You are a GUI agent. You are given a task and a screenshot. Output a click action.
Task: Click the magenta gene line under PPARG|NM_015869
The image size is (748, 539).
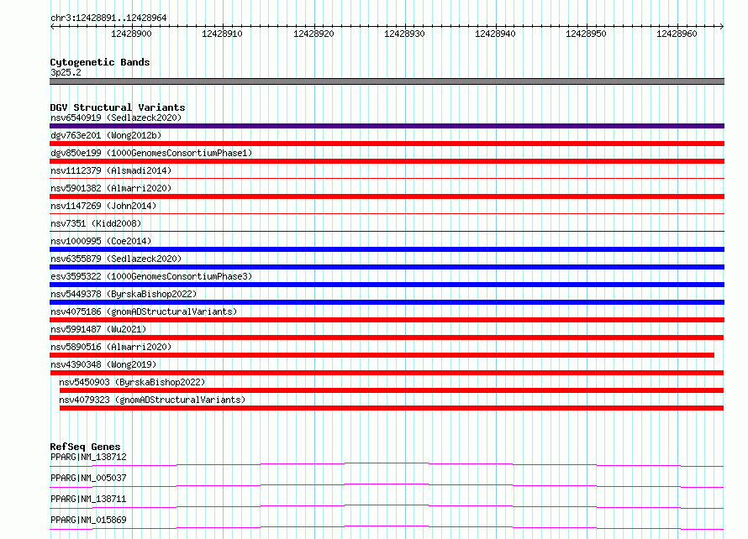pyautogui.click(x=387, y=526)
